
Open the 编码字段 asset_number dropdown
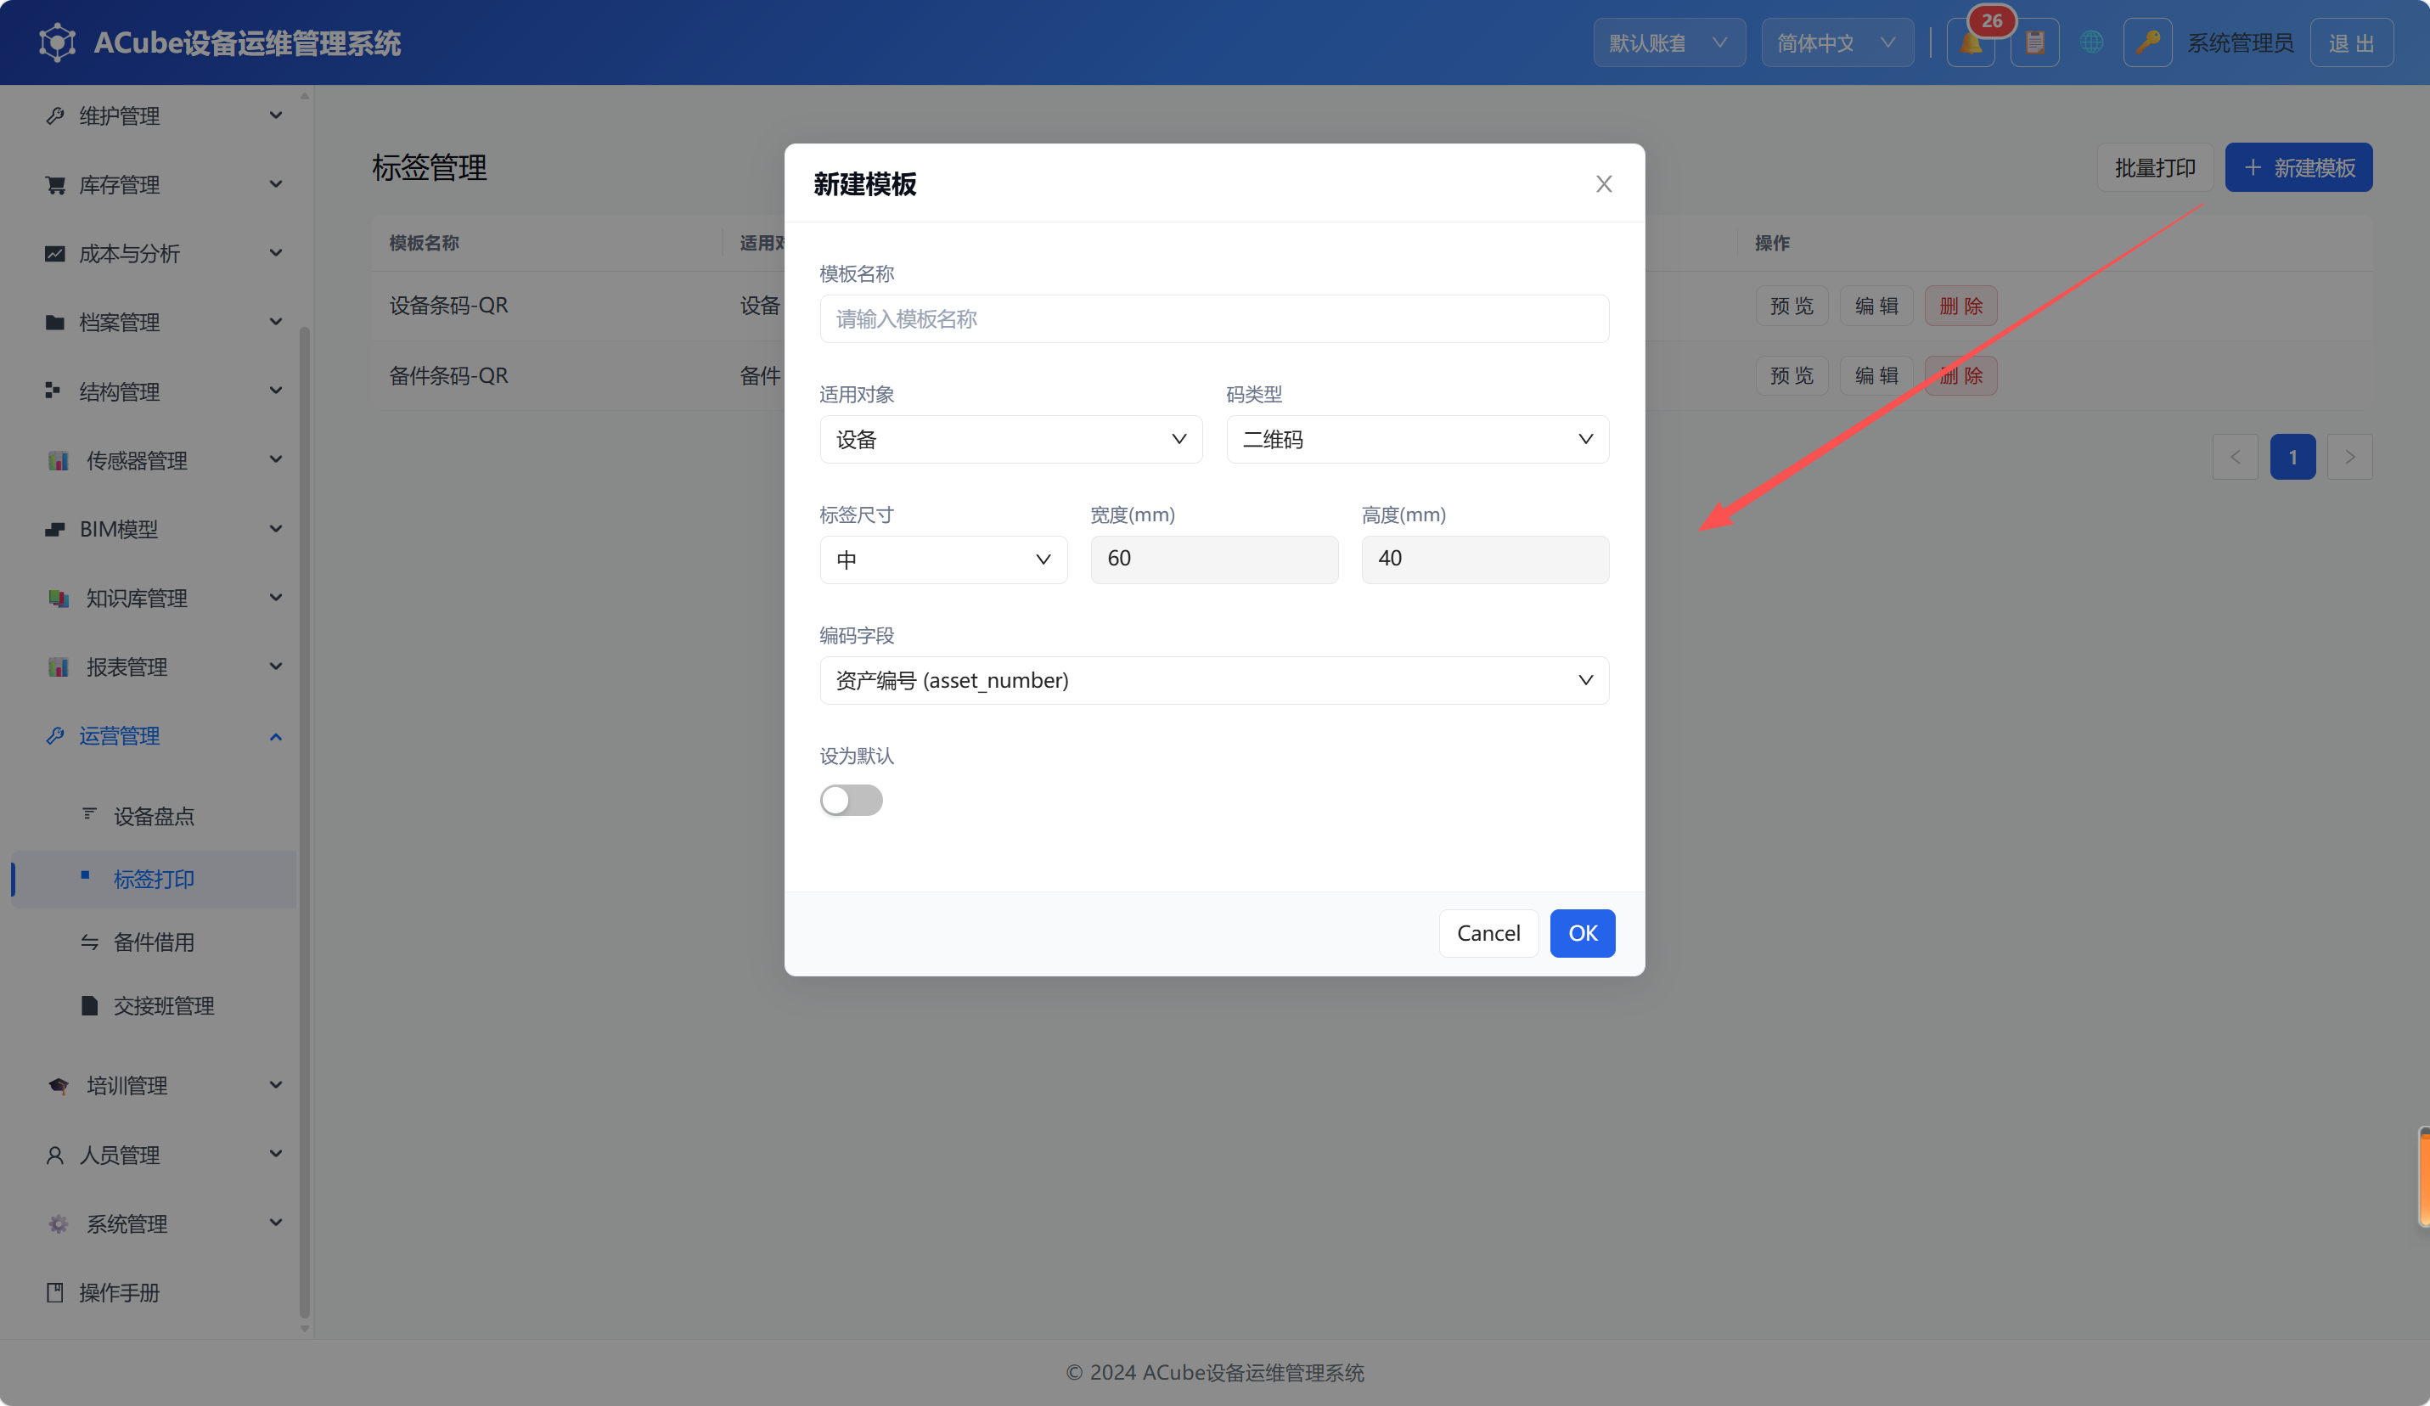pyautogui.click(x=1214, y=681)
